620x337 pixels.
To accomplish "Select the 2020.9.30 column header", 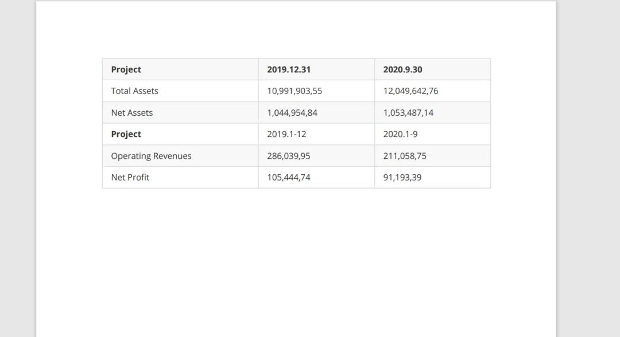I will coord(402,69).
